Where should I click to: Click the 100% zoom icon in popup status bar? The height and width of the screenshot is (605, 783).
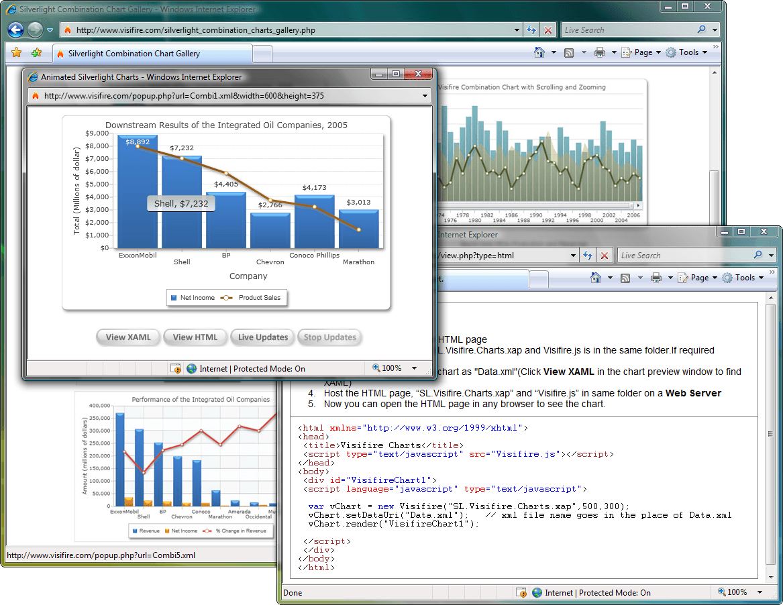click(x=376, y=368)
